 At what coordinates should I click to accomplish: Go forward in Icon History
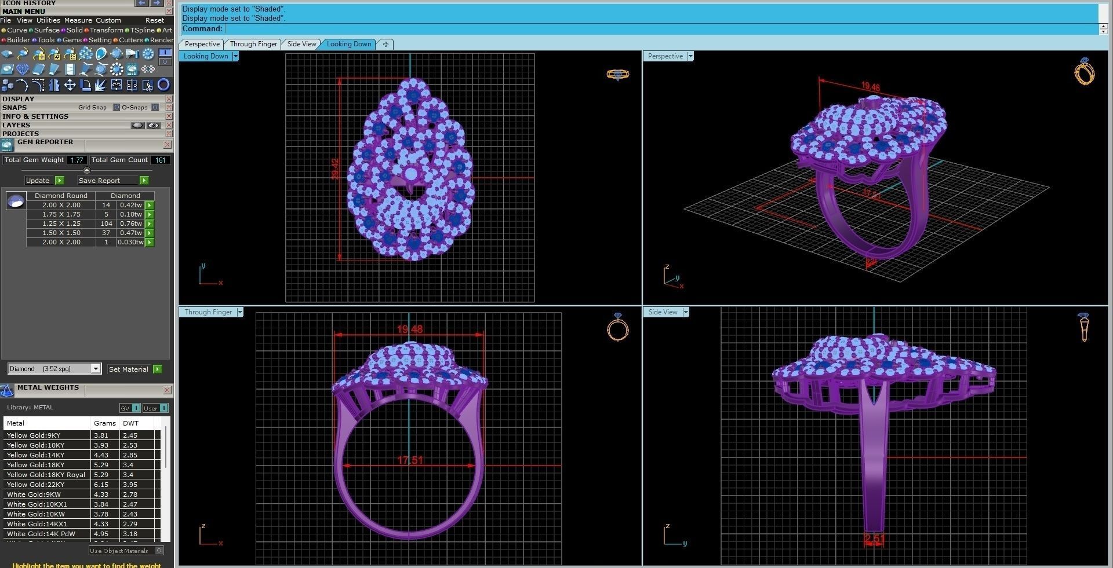[x=157, y=3]
